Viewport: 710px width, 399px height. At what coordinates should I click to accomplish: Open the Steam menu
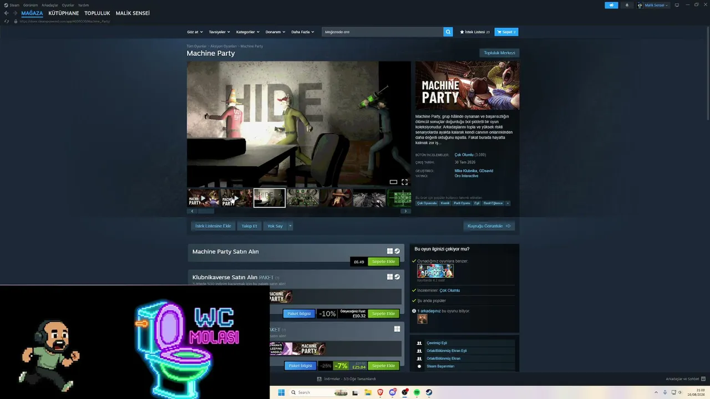click(12, 5)
